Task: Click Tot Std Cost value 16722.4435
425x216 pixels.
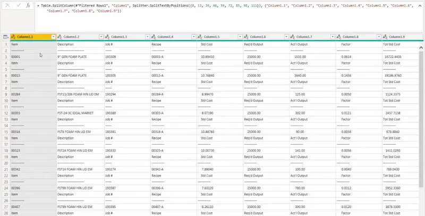Action: coord(401,57)
